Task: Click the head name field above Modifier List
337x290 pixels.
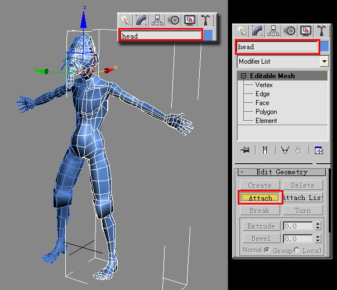Action: [x=277, y=47]
